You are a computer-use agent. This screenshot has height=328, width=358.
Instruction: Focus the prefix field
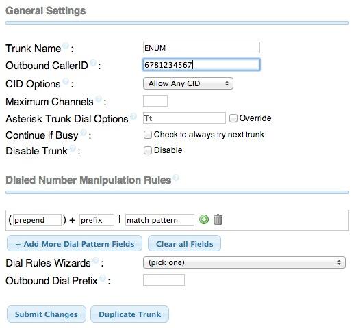point(97,220)
